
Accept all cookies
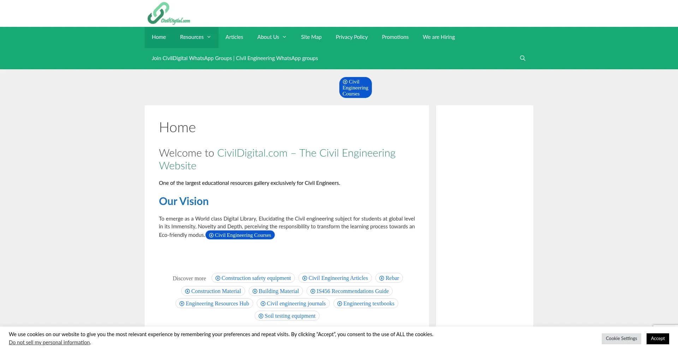tap(658, 339)
